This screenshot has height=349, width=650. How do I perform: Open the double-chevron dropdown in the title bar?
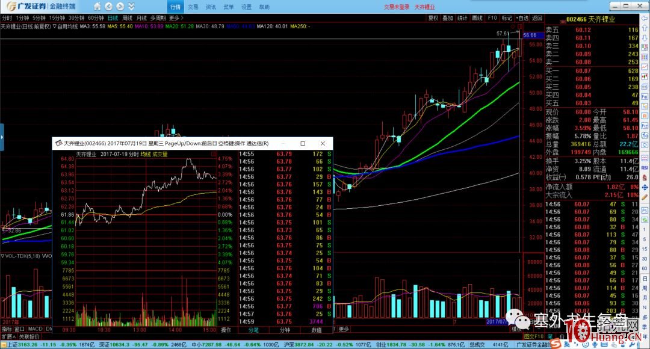pyautogui.click(x=131, y=6)
